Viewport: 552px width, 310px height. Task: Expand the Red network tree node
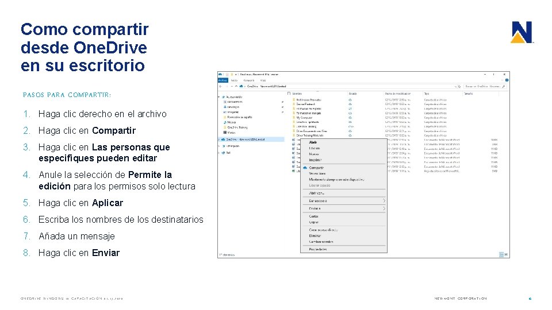[x=219, y=153]
